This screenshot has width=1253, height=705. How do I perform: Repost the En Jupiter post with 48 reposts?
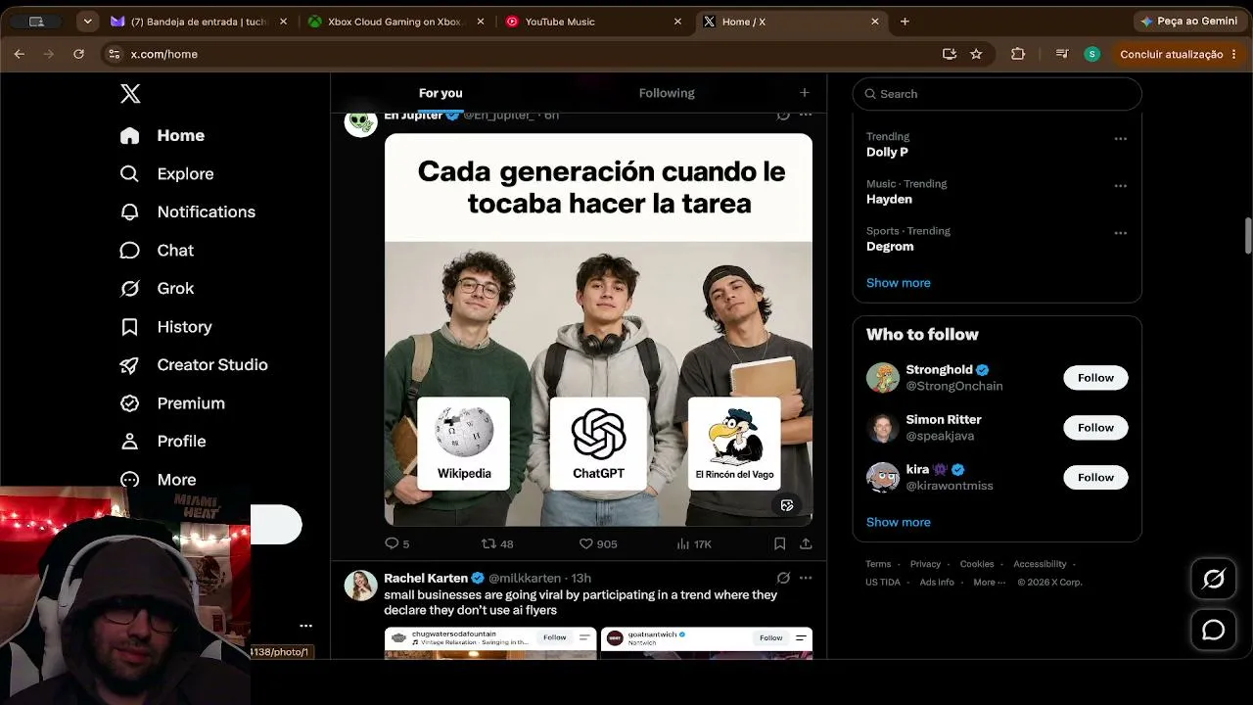[497, 543]
